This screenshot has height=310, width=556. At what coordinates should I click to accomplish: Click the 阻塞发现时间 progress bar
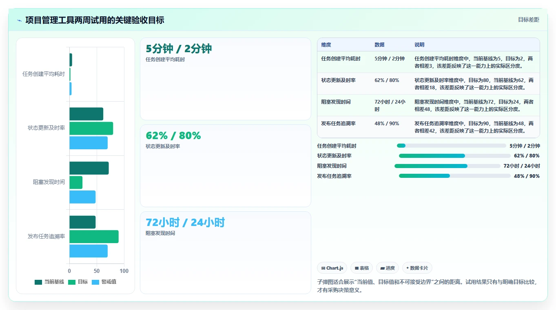(x=447, y=166)
